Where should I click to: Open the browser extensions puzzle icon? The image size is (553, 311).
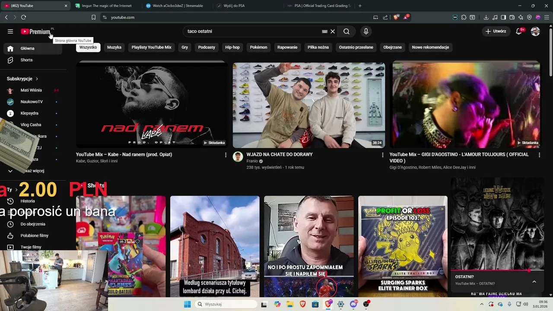[464, 17]
